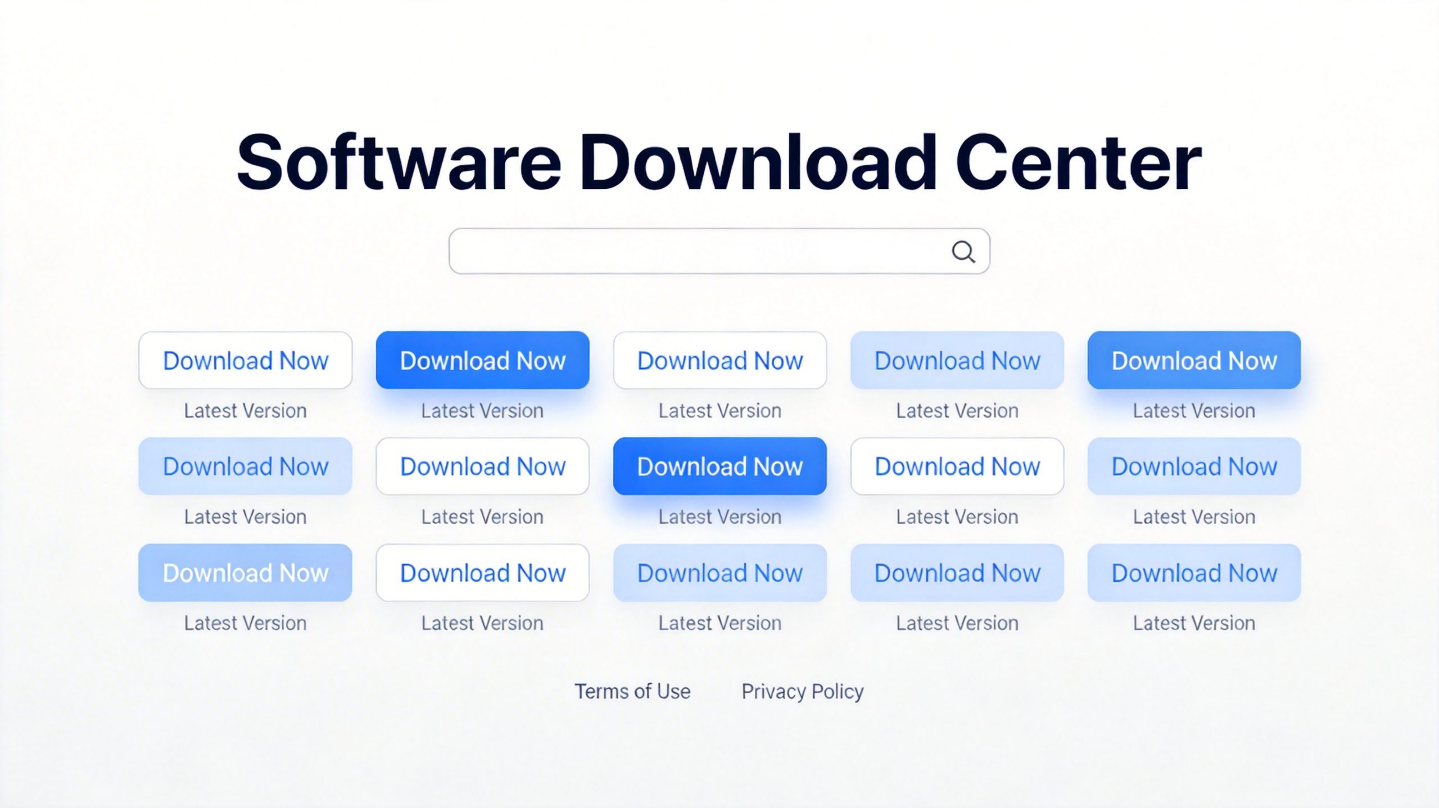Screen dimensions: 1439x808
Task: Click the Software Download Center heading
Action: (x=719, y=163)
